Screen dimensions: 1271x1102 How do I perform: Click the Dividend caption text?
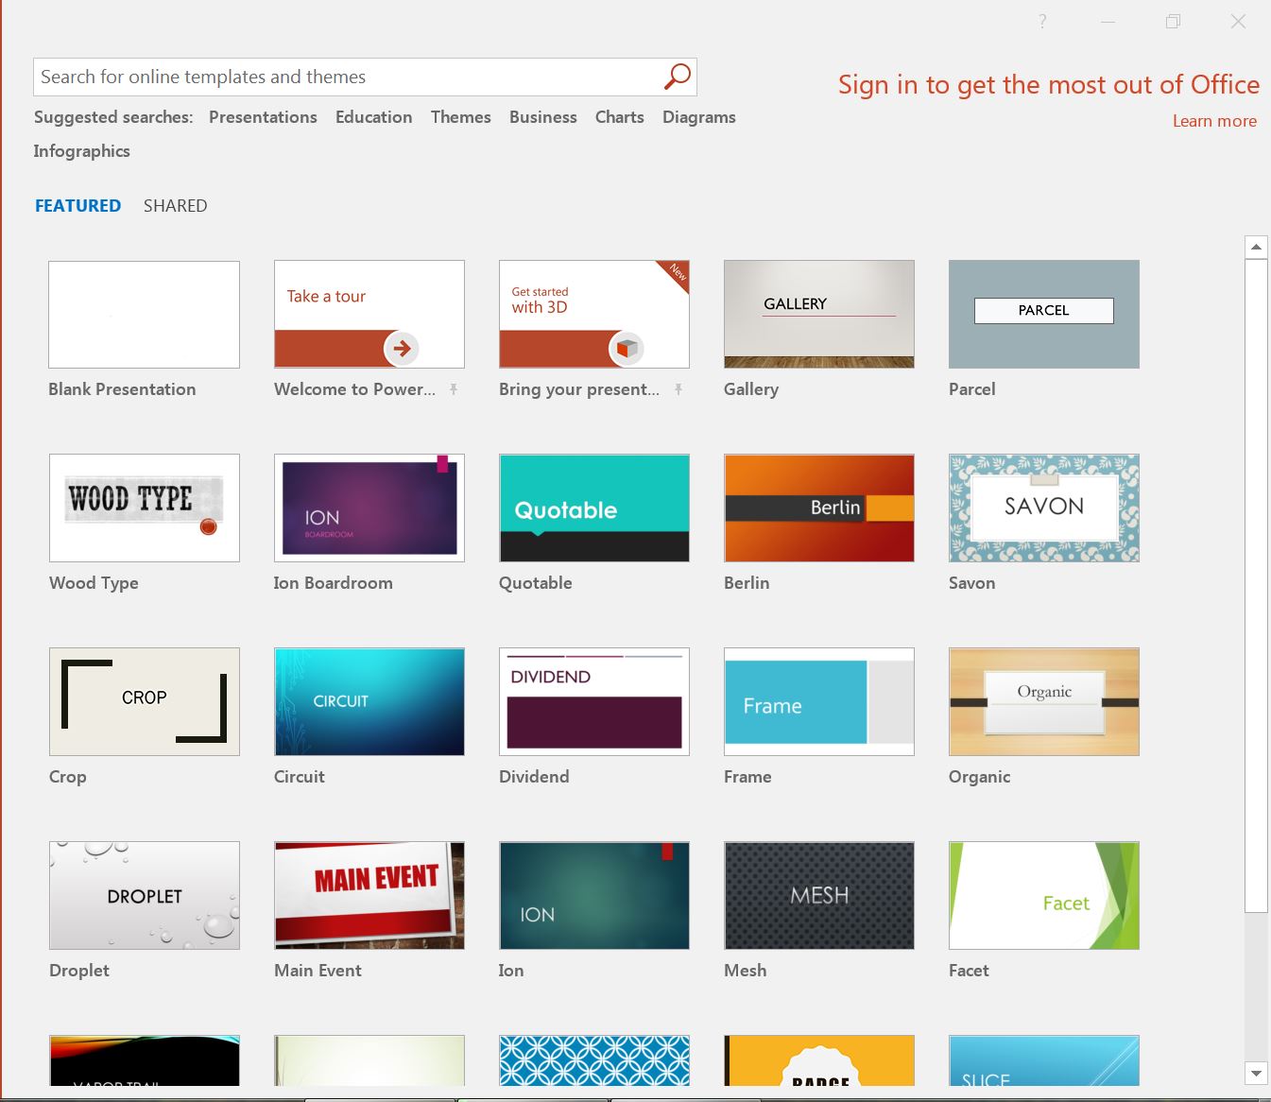[534, 777]
